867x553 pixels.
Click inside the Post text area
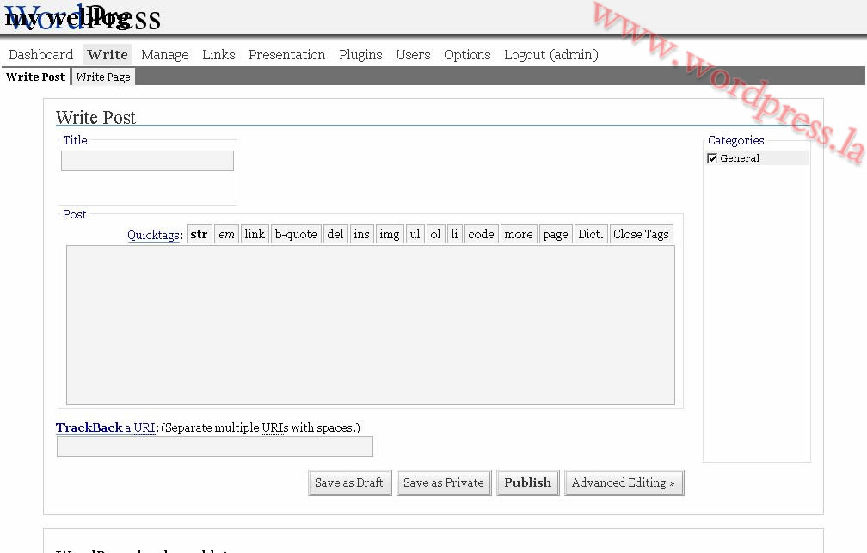[371, 325]
